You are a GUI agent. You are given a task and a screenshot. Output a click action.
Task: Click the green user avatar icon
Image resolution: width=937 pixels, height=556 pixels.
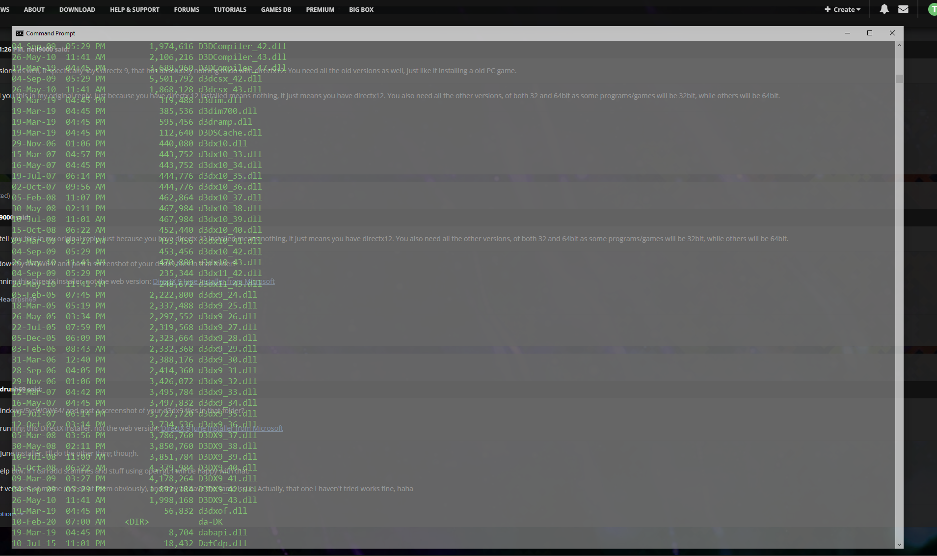click(933, 9)
